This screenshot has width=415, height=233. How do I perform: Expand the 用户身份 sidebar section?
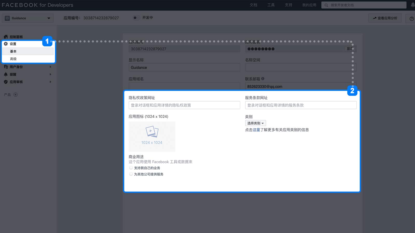pos(27,67)
